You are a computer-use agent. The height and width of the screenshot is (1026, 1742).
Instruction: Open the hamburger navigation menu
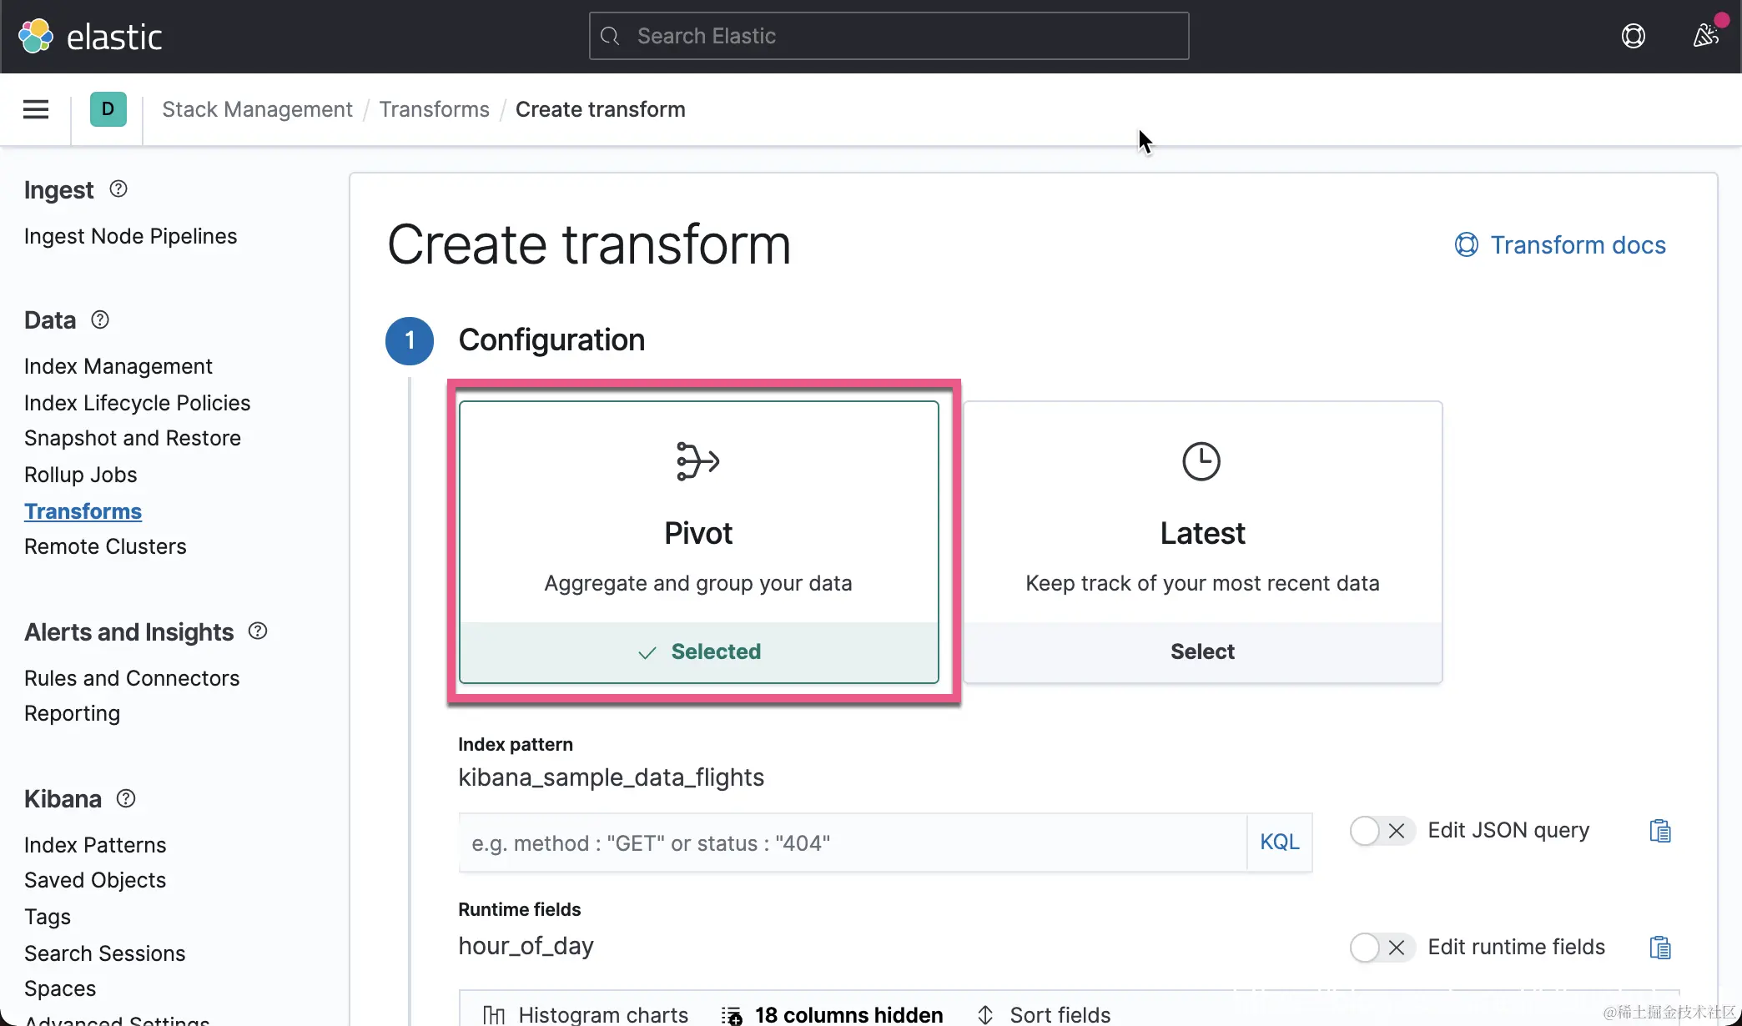point(36,109)
